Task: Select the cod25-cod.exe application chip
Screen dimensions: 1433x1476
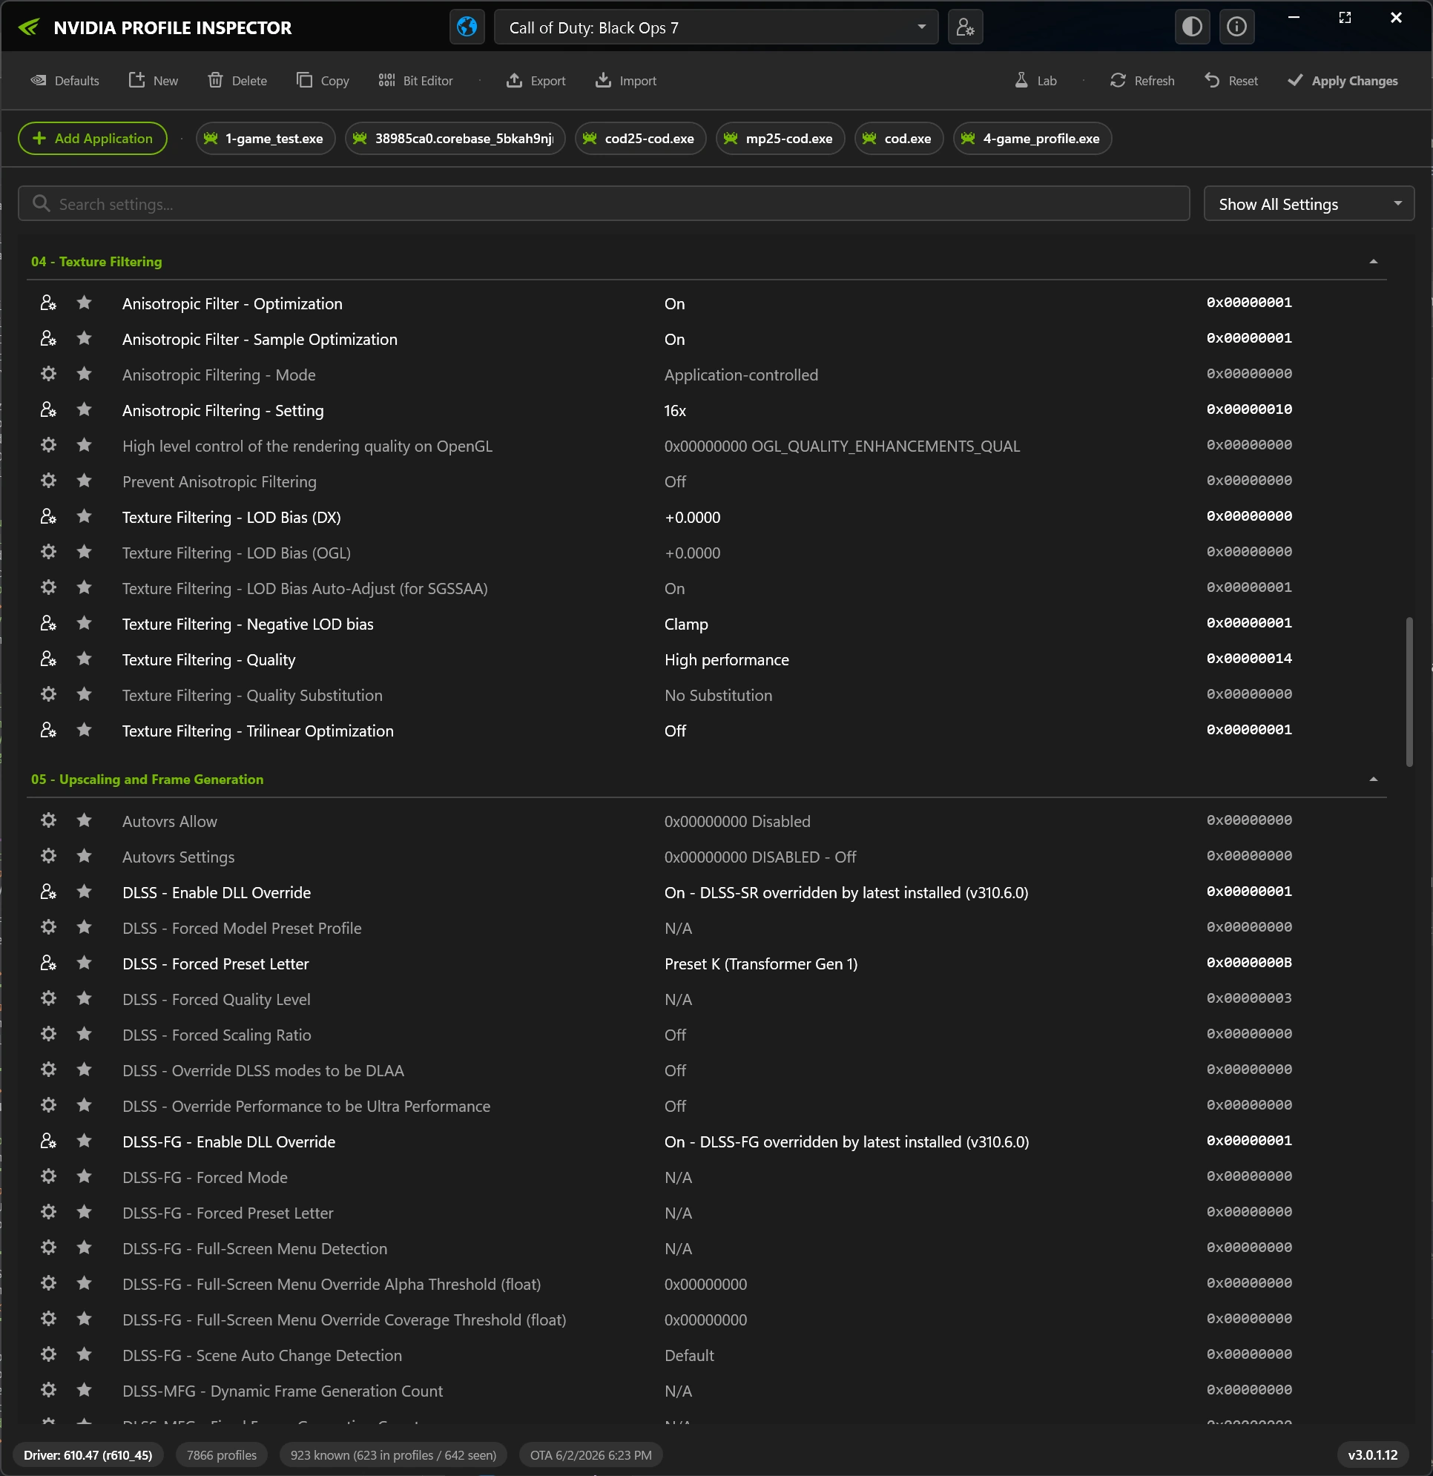Action: coord(640,139)
